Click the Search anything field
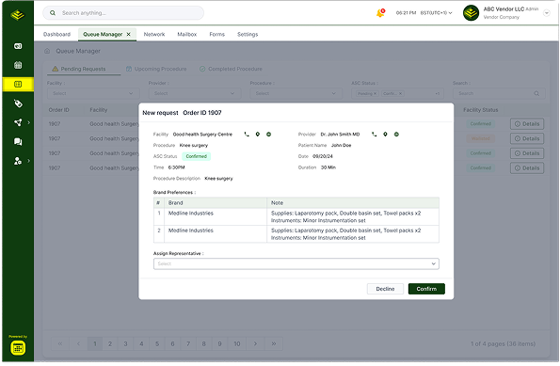The height and width of the screenshot is (366, 560). pyautogui.click(x=123, y=13)
